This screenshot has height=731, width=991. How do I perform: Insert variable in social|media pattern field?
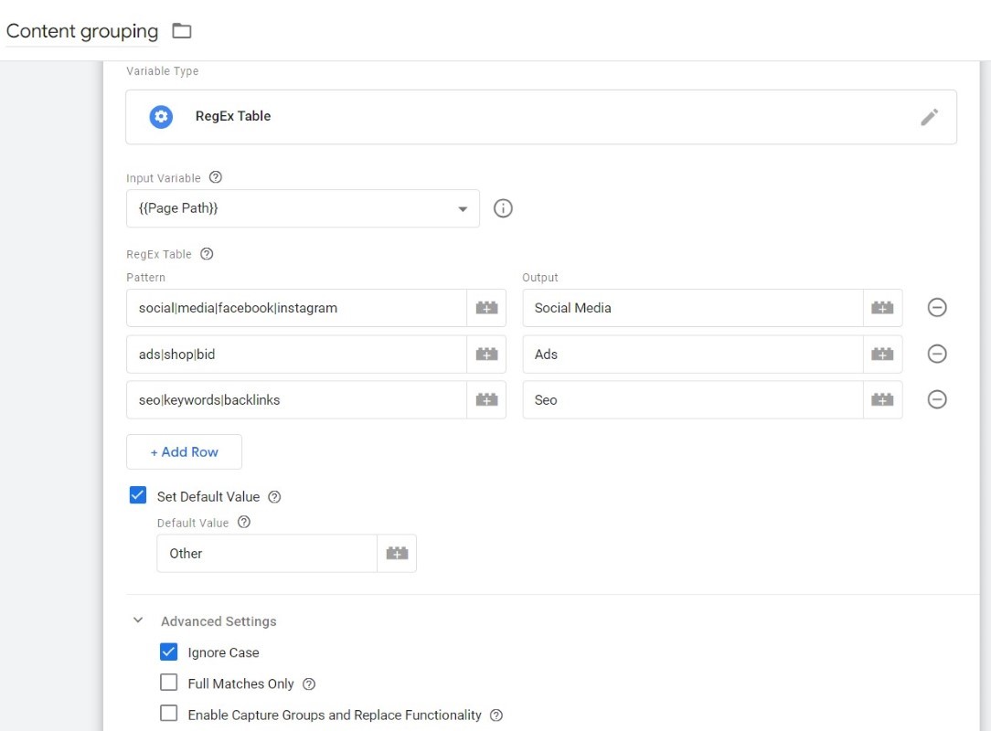[x=486, y=308]
